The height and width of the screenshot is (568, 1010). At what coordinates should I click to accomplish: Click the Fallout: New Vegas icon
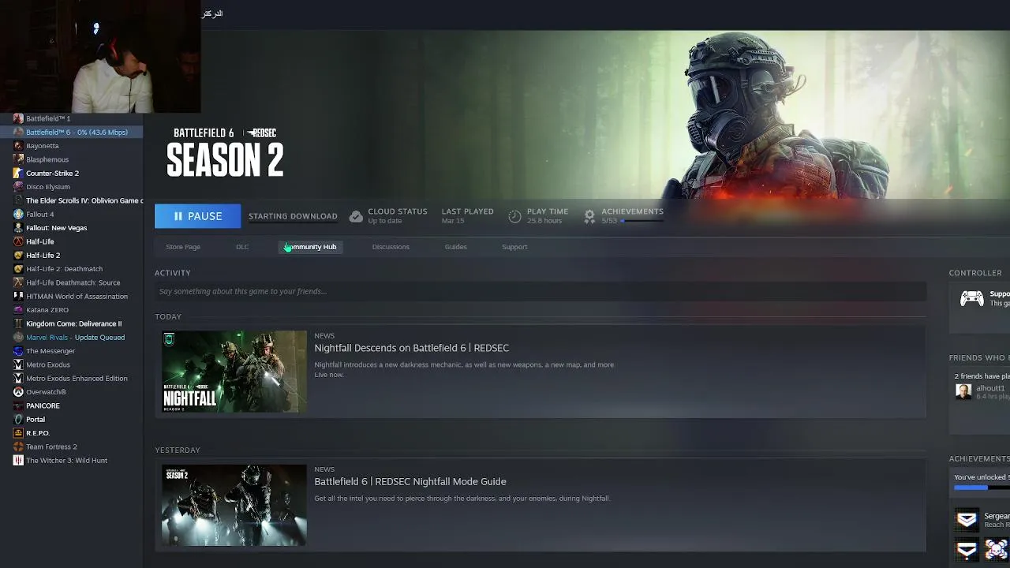(18, 228)
